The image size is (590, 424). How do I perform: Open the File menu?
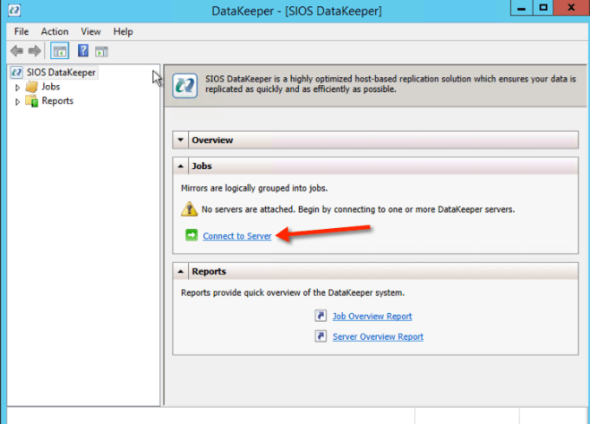(x=21, y=31)
